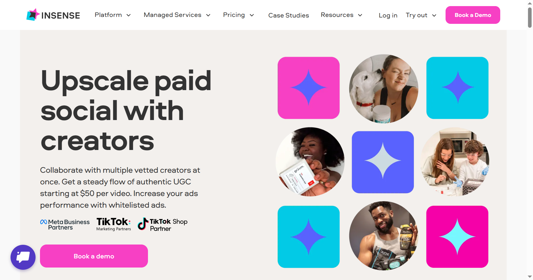Click the woman with white dog photo

[383, 89]
